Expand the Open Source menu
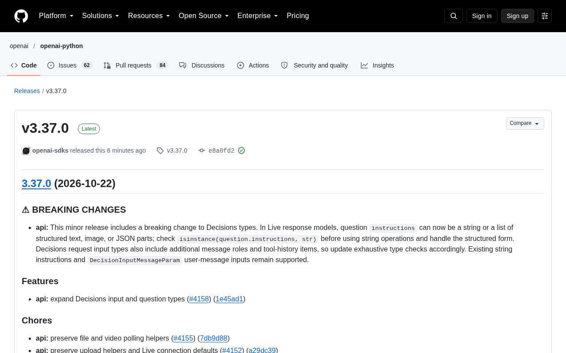566x353 pixels. click(x=204, y=16)
